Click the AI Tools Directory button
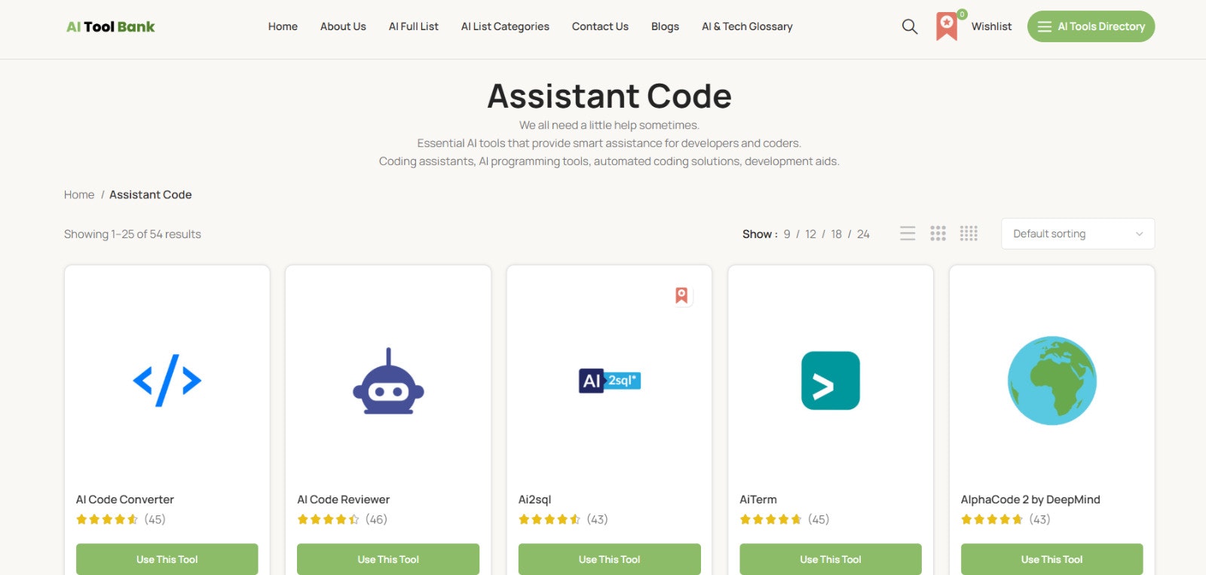1206x575 pixels. pyautogui.click(x=1091, y=26)
